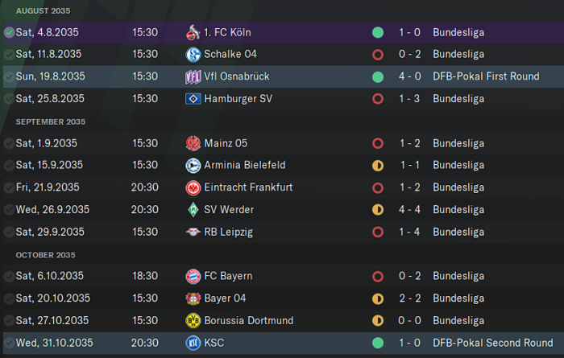Viewport: 564px width, 358px height.
Task: Click the green win indicator for KSC match
Action: [378, 343]
